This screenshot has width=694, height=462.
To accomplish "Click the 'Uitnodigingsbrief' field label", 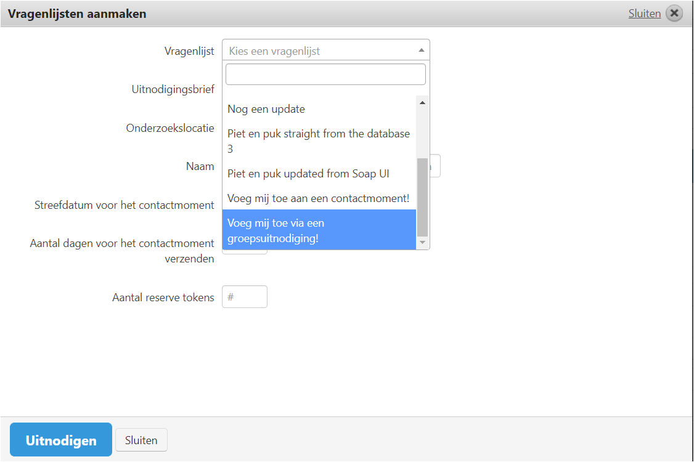I will point(173,90).
